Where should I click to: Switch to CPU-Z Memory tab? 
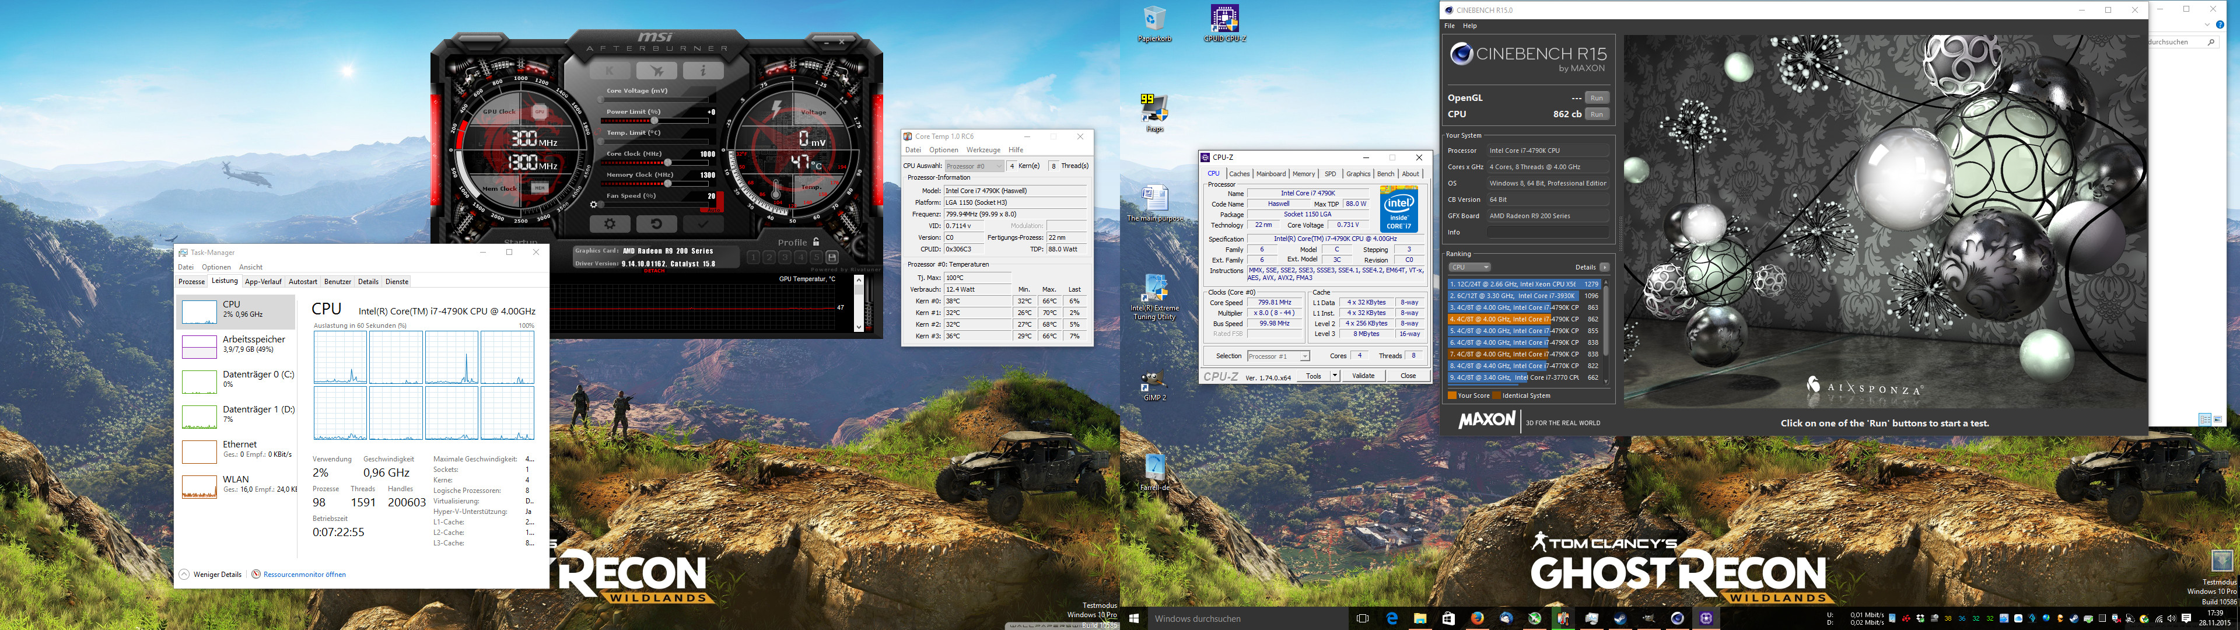tap(1304, 174)
